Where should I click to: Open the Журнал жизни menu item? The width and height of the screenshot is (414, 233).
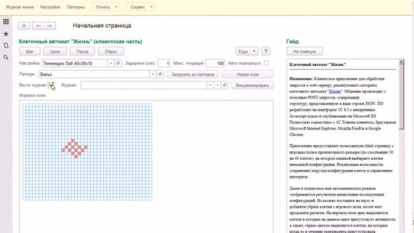click(20, 7)
